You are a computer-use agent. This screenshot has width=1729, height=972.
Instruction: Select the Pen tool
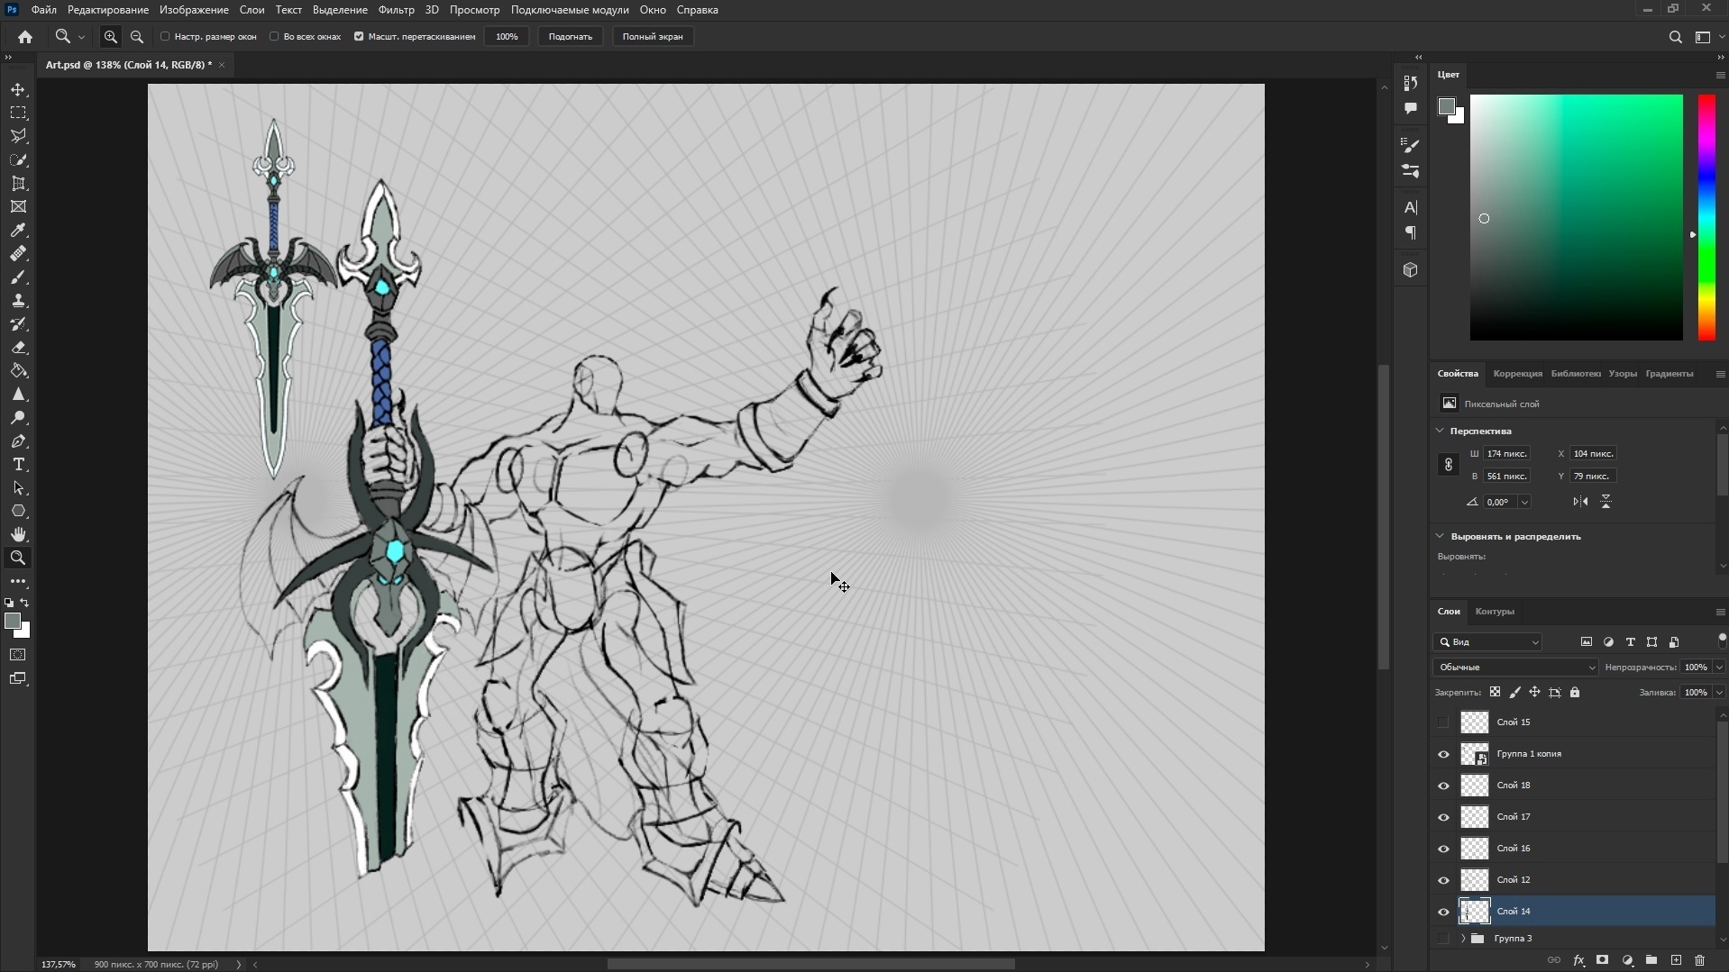click(x=18, y=441)
